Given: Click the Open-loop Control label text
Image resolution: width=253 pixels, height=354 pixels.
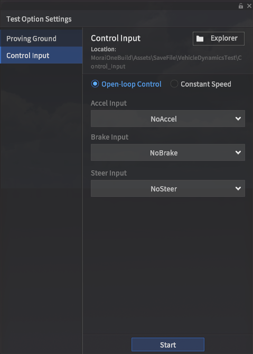Looking at the screenshot, I should [x=132, y=84].
